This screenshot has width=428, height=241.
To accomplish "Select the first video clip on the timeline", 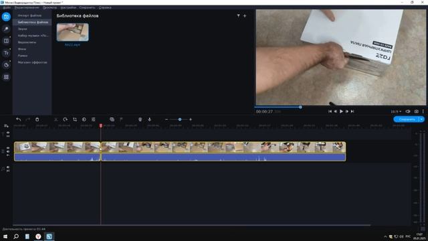I will tap(57, 147).
